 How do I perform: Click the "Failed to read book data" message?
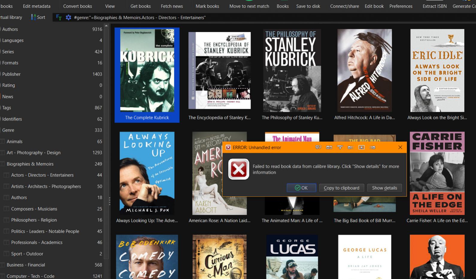point(326,169)
